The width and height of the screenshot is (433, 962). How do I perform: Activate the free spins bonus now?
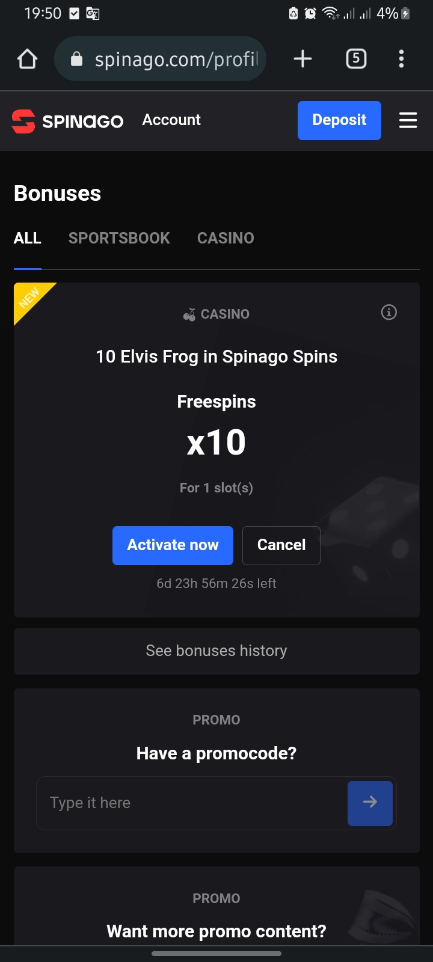[x=173, y=545]
